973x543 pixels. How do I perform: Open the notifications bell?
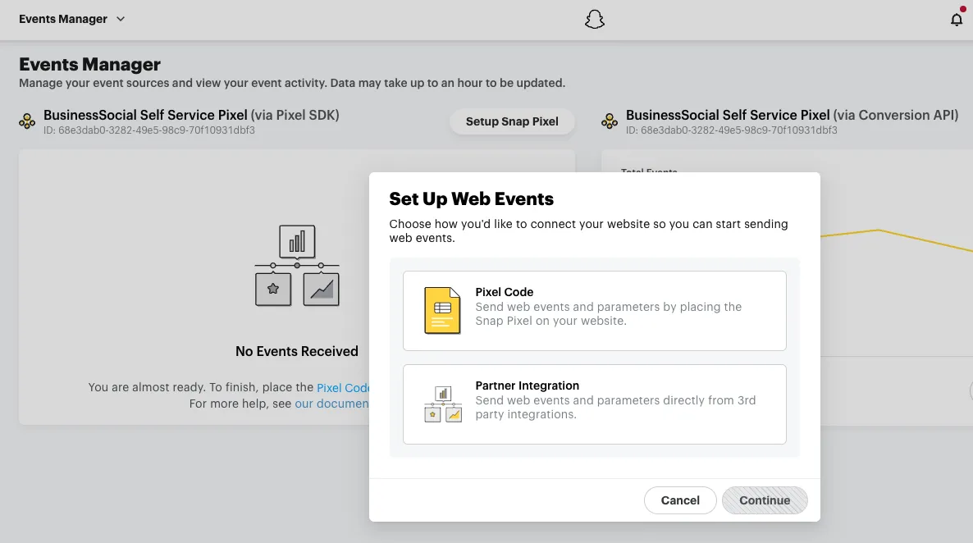957,19
